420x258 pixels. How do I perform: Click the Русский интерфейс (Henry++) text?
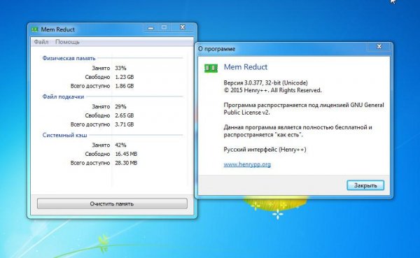[x=265, y=150]
